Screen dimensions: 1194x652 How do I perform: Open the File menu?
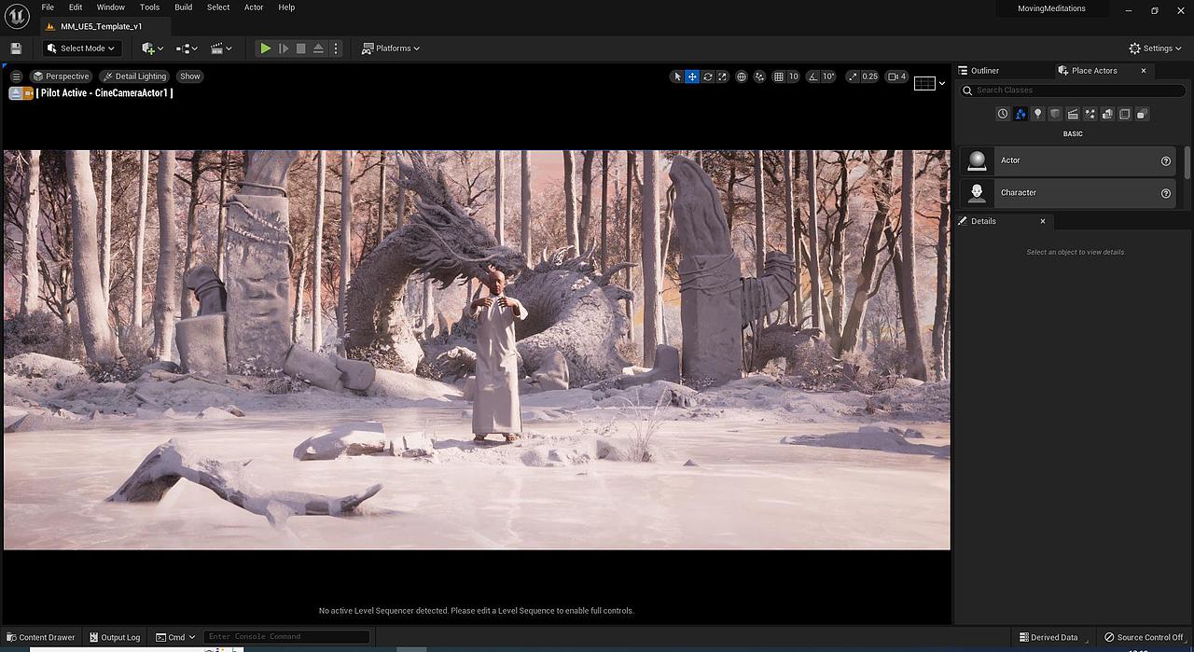pos(48,7)
